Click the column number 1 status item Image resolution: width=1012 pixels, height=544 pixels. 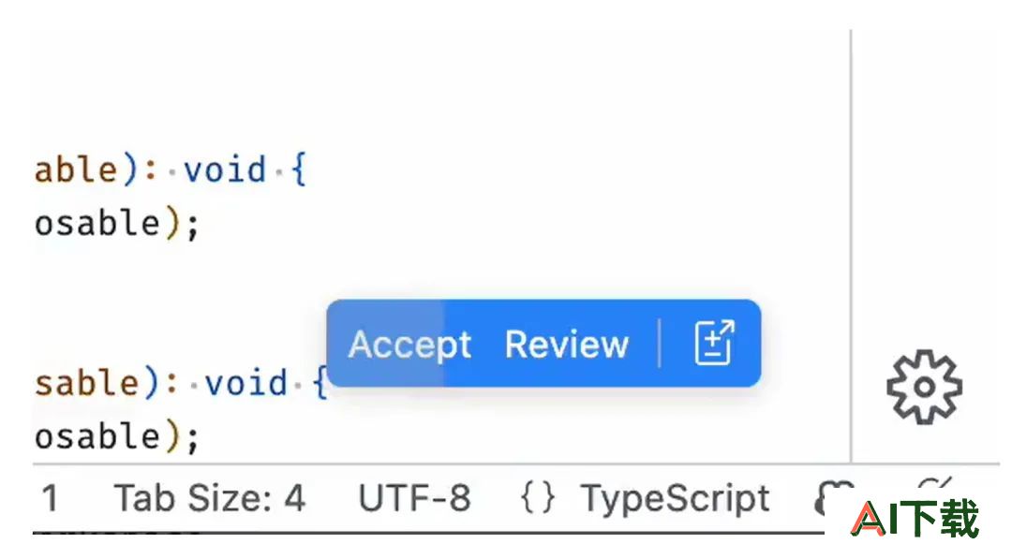(x=50, y=498)
